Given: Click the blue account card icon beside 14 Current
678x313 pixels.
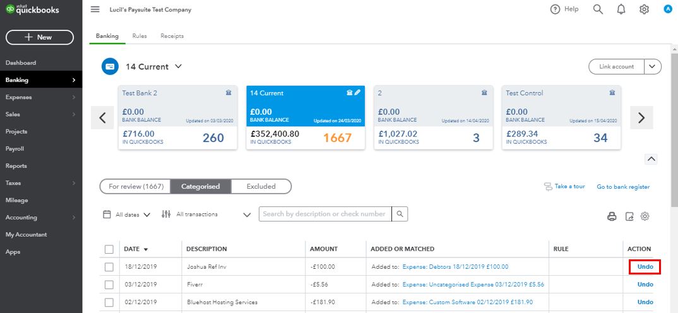Looking at the screenshot, I should [110, 67].
